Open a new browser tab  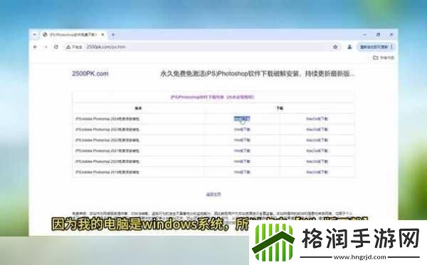(113, 35)
